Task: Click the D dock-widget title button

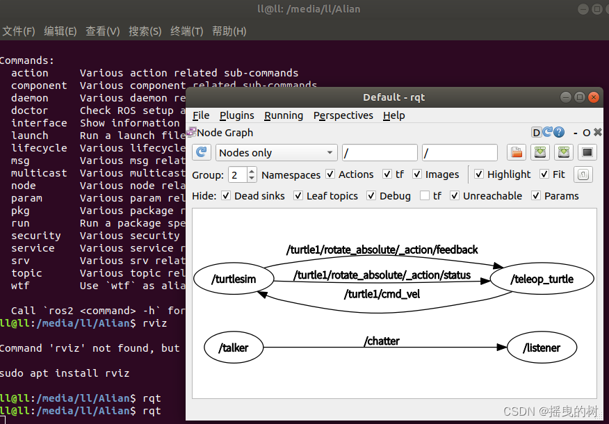Action: click(537, 133)
